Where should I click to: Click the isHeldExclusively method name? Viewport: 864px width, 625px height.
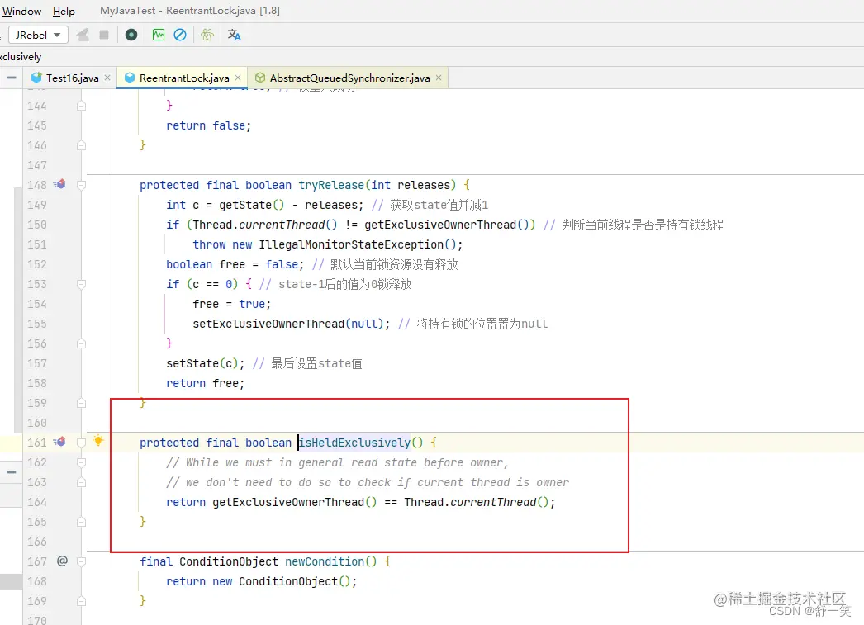[x=355, y=443]
